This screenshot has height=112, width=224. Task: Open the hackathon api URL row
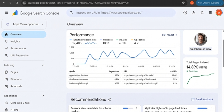coord(141,83)
